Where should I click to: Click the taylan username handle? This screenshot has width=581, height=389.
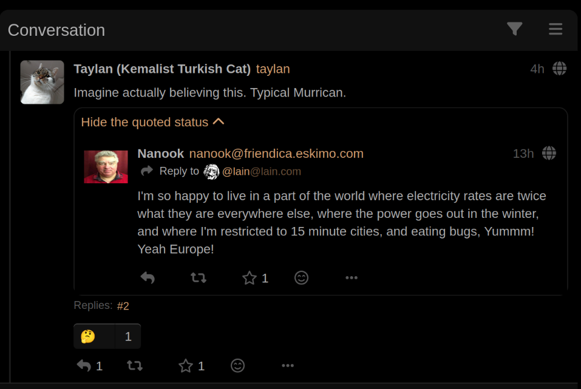point(273,69)
